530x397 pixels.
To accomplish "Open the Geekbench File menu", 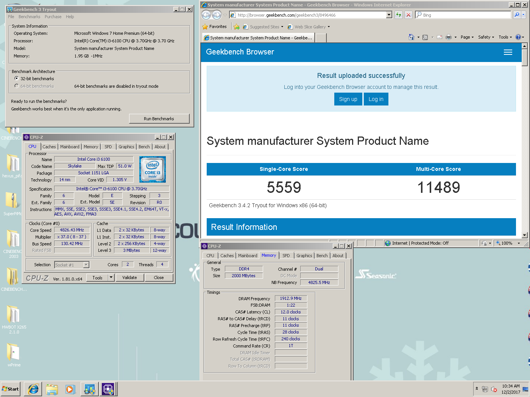I will point(11,17).
